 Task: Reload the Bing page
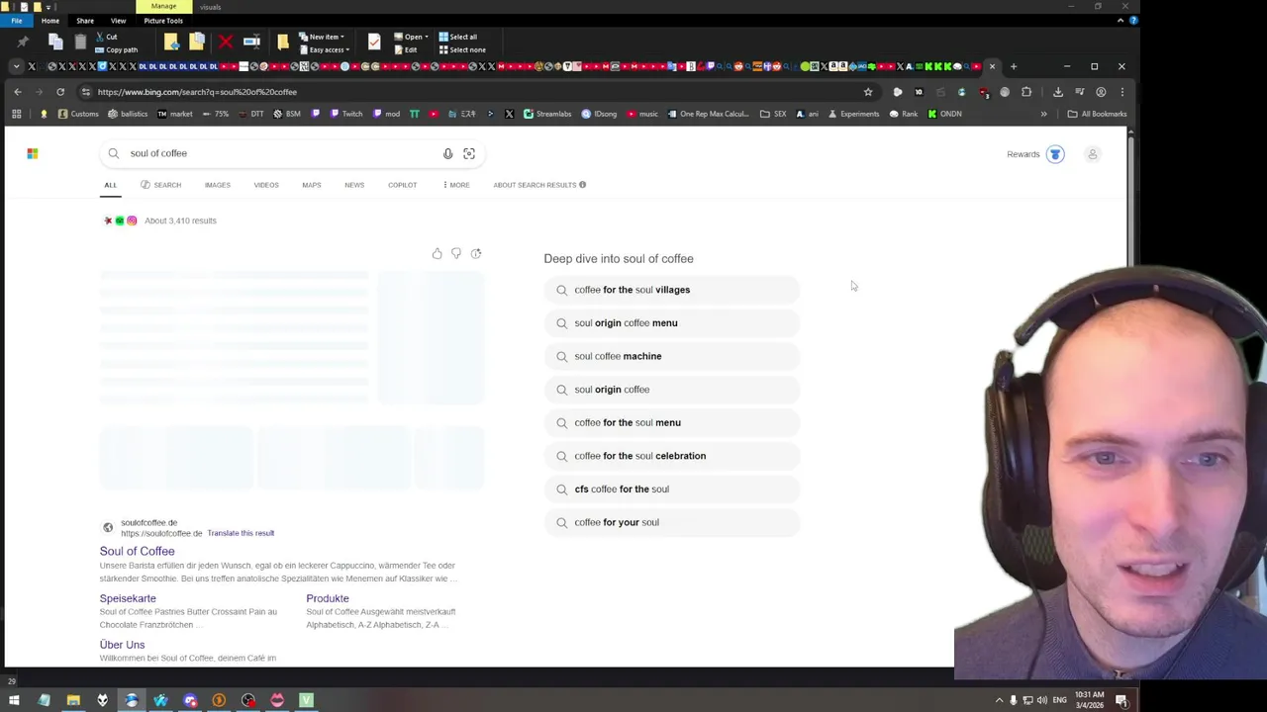60,92
